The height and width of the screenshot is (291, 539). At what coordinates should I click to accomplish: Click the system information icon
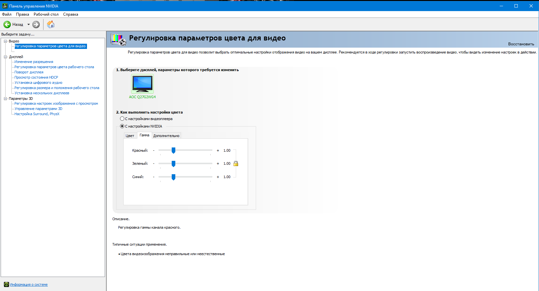(6, 284)
